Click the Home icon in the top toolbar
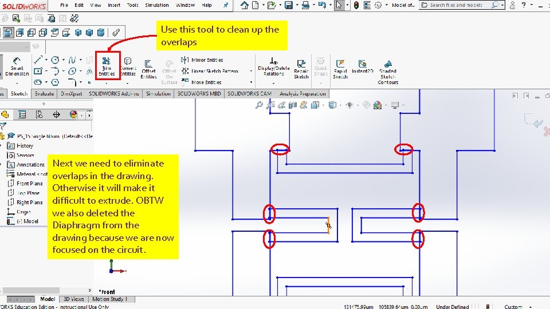 [x=245, y=5]
